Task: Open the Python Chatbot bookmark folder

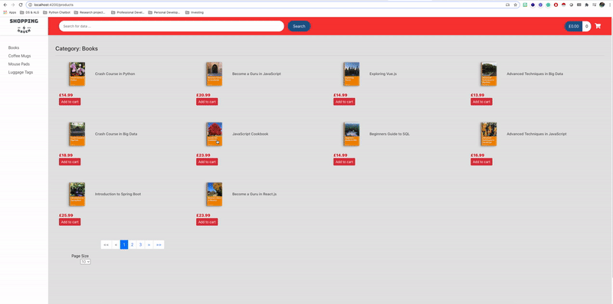Action: (57, 12)
